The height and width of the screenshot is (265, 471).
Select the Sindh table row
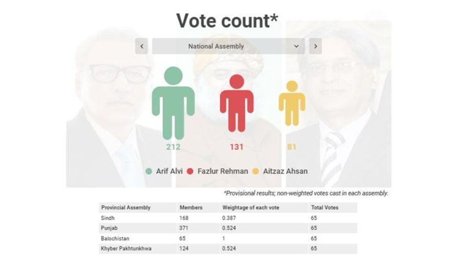(x=228, y=218)
